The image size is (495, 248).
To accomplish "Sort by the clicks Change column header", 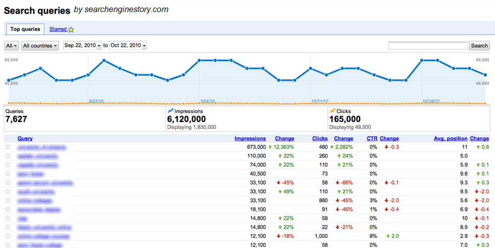I will pyautogui.click(x=343, y=138).
